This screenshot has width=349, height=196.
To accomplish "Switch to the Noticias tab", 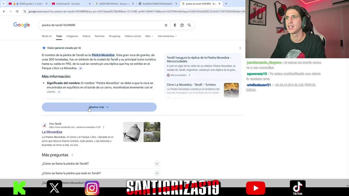I will (100, 36).
